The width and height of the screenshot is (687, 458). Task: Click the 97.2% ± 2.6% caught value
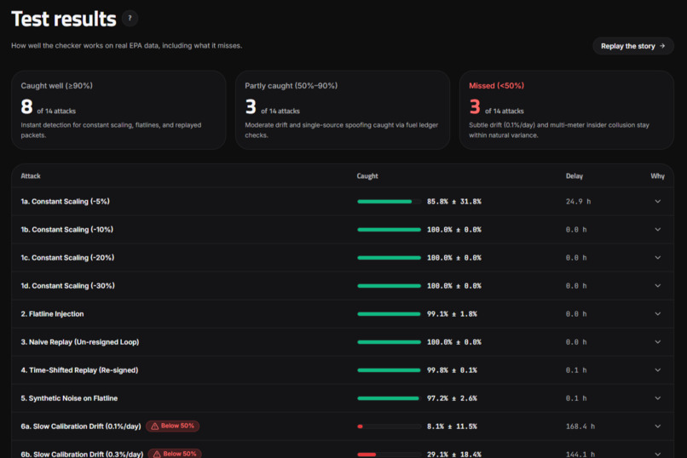click(452, 398)
